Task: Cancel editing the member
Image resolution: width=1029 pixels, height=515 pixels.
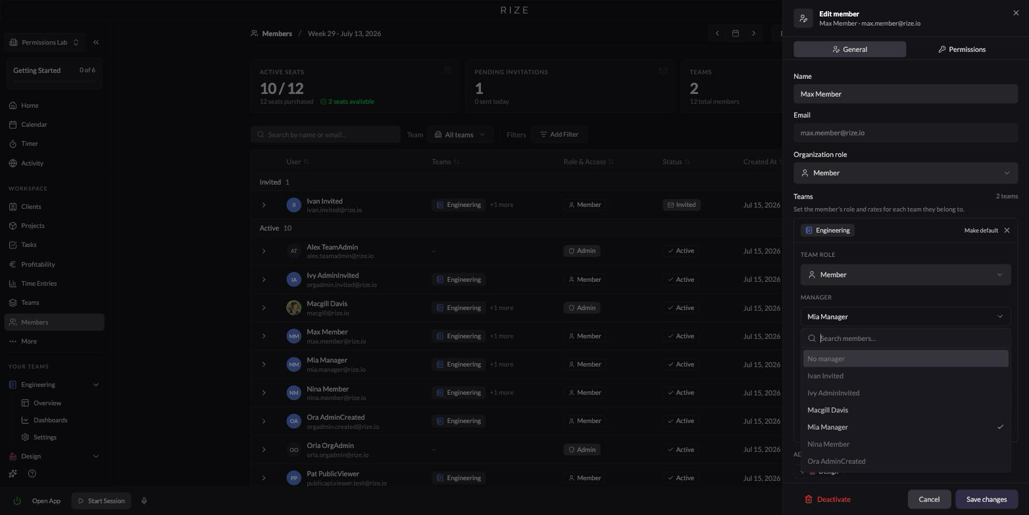Action: coord(929,499)
